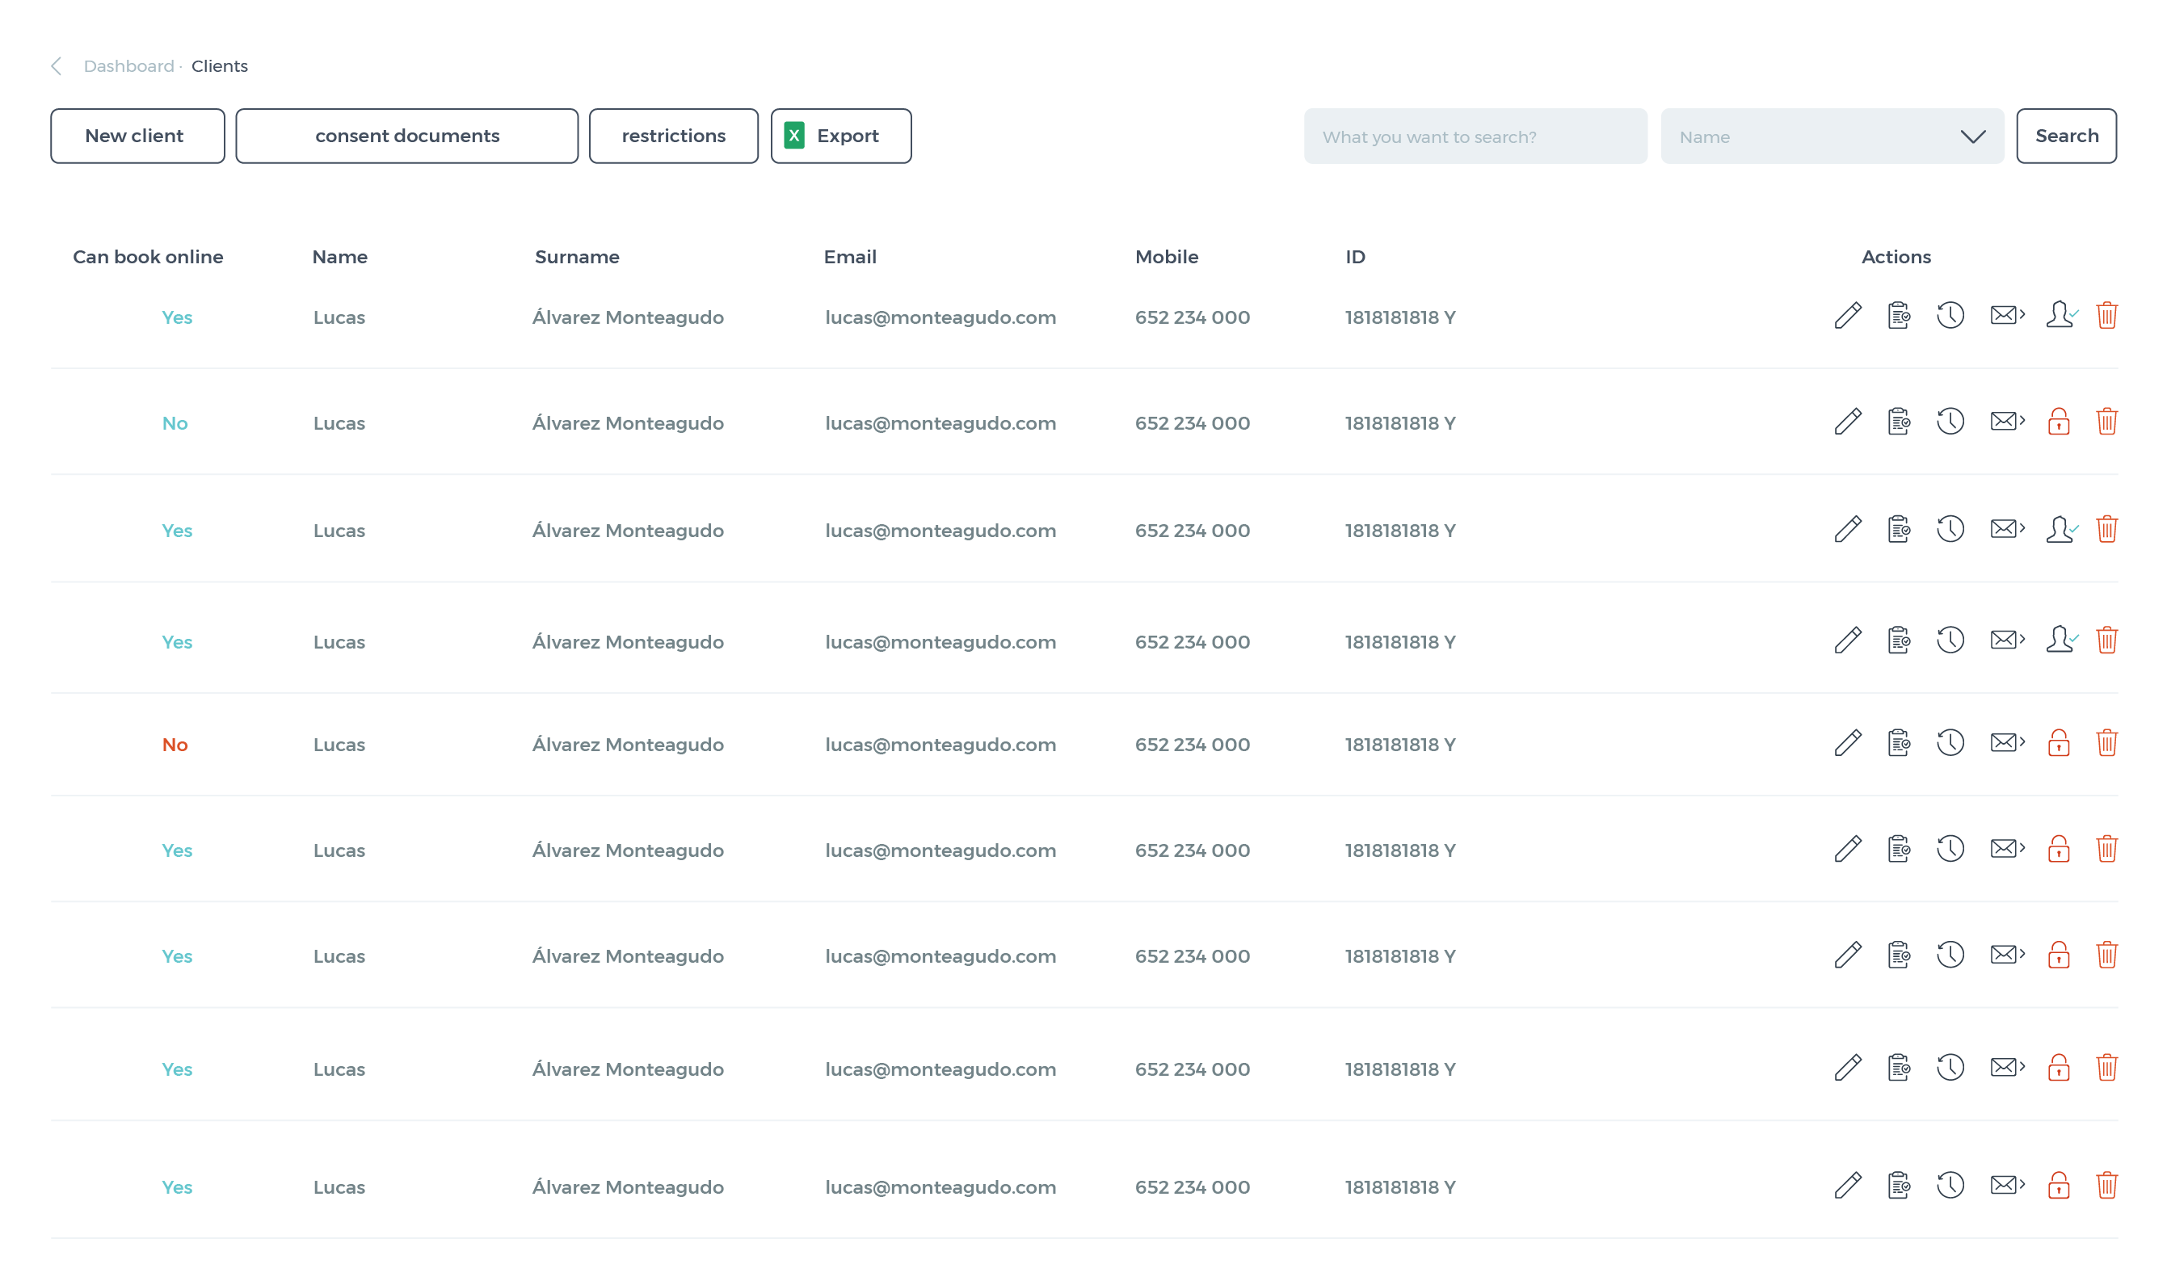
Task: Click the New client button
Action: point(136,136)
